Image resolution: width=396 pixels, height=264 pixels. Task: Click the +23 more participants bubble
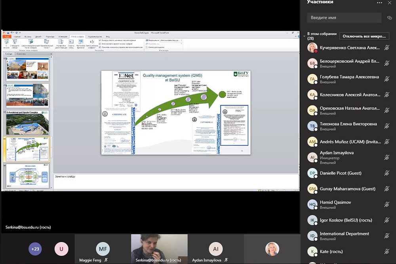35,249
